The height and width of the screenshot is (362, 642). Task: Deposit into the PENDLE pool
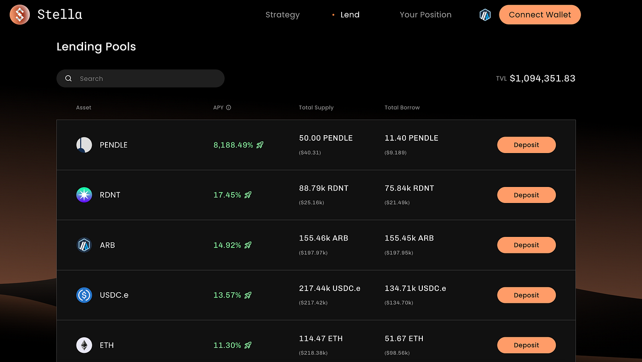[x=526, y=145]
